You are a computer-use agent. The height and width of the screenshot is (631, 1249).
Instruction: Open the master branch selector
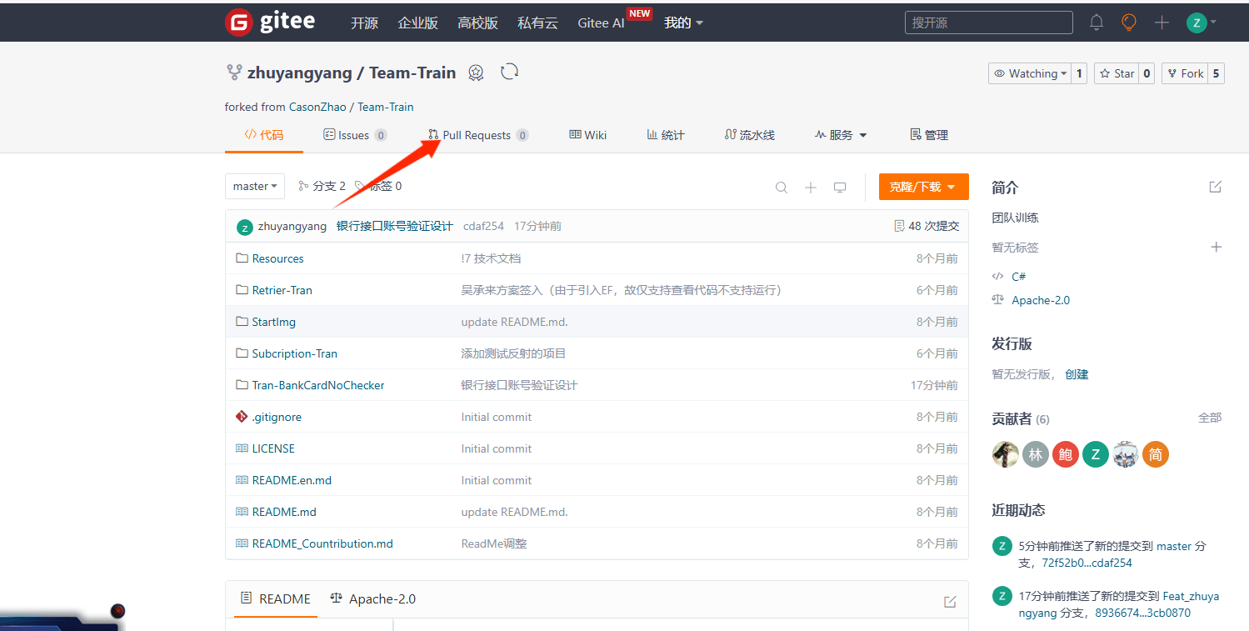coord(254,186)
